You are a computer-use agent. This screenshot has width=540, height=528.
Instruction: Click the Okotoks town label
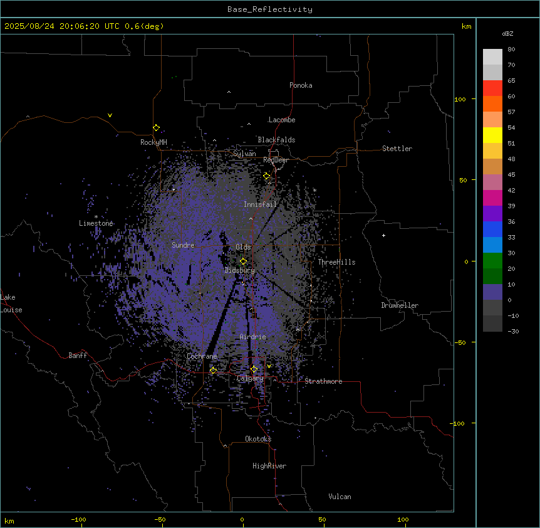coord(258,439)
